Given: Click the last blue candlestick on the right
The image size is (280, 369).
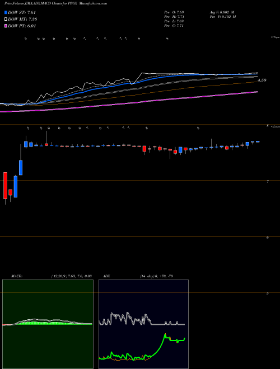Looking at the screenshot, I should (x=258, y=141).
